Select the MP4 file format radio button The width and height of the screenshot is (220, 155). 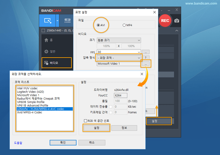click(x=124, y=25)
